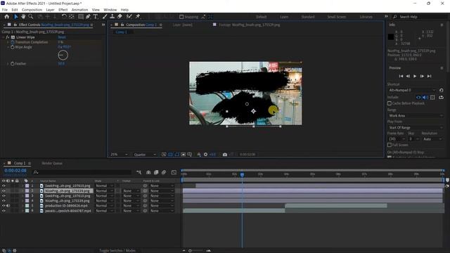Click Reset for Linear Wipe effect
The width and height of the screenshot is (450, 253).
point(62,37)
